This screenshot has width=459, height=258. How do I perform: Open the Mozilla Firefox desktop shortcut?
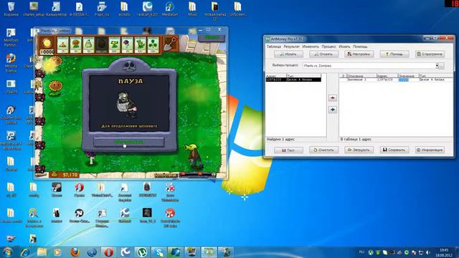tap(11, 62)
